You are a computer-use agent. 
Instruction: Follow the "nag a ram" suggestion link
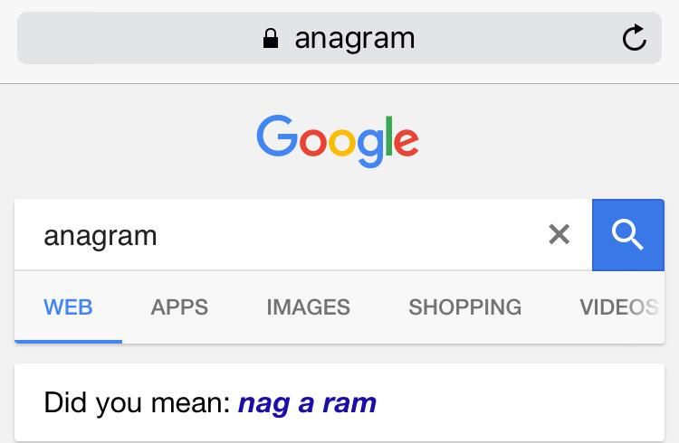307,402
